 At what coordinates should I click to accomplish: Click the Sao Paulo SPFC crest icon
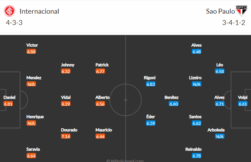coord(242,11)
